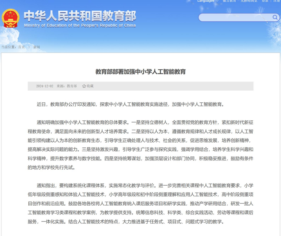Click the article title 教育部部署加强中小学人工智能教育
This screenshot has height=236, width=281.
pos(140,72)
